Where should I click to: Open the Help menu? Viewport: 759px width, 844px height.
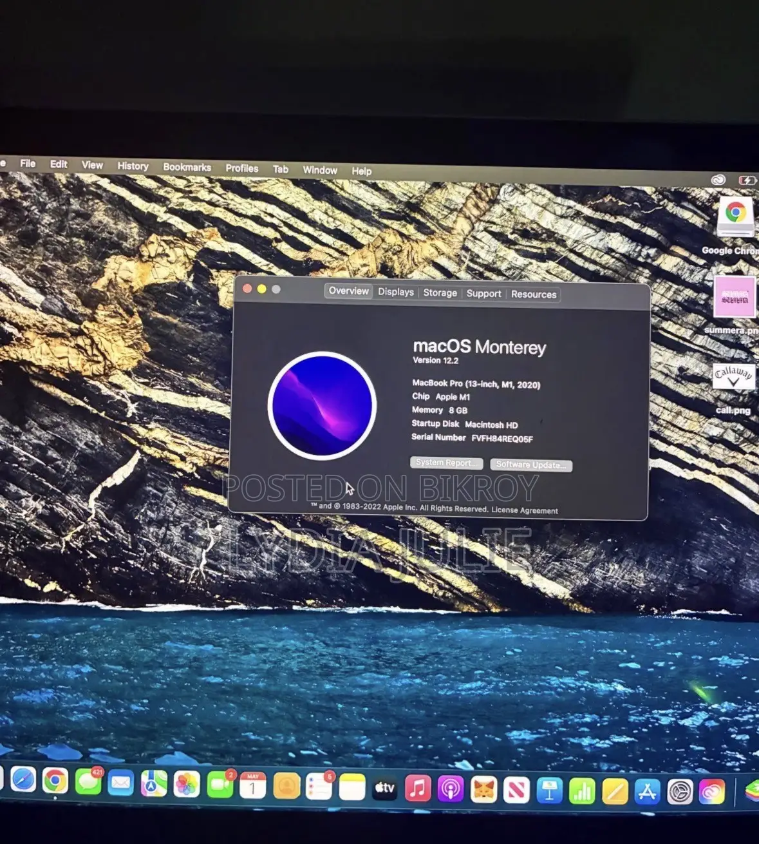361,171
